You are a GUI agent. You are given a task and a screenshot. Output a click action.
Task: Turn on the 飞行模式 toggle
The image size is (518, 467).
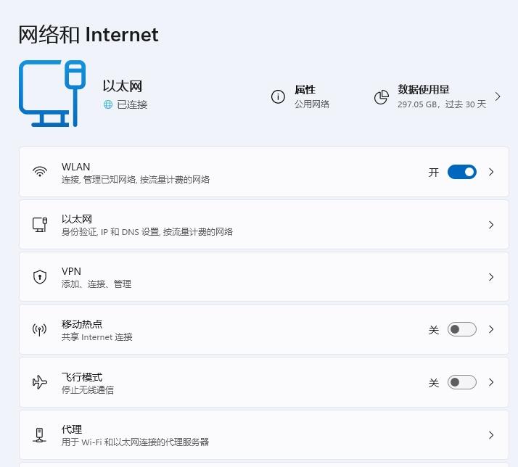(462, 382)
